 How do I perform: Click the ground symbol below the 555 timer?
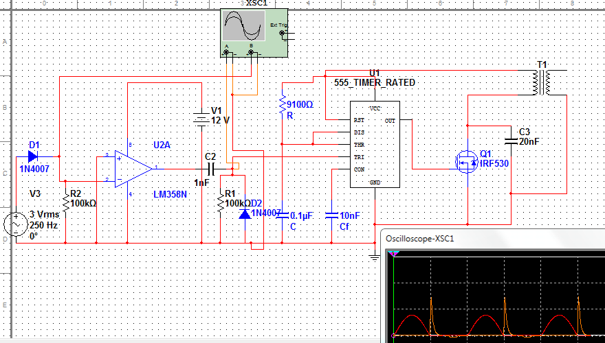click(374, 257)
